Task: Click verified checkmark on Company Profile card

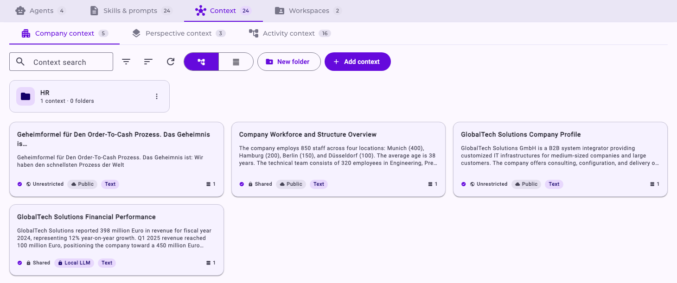Action: 464,184
